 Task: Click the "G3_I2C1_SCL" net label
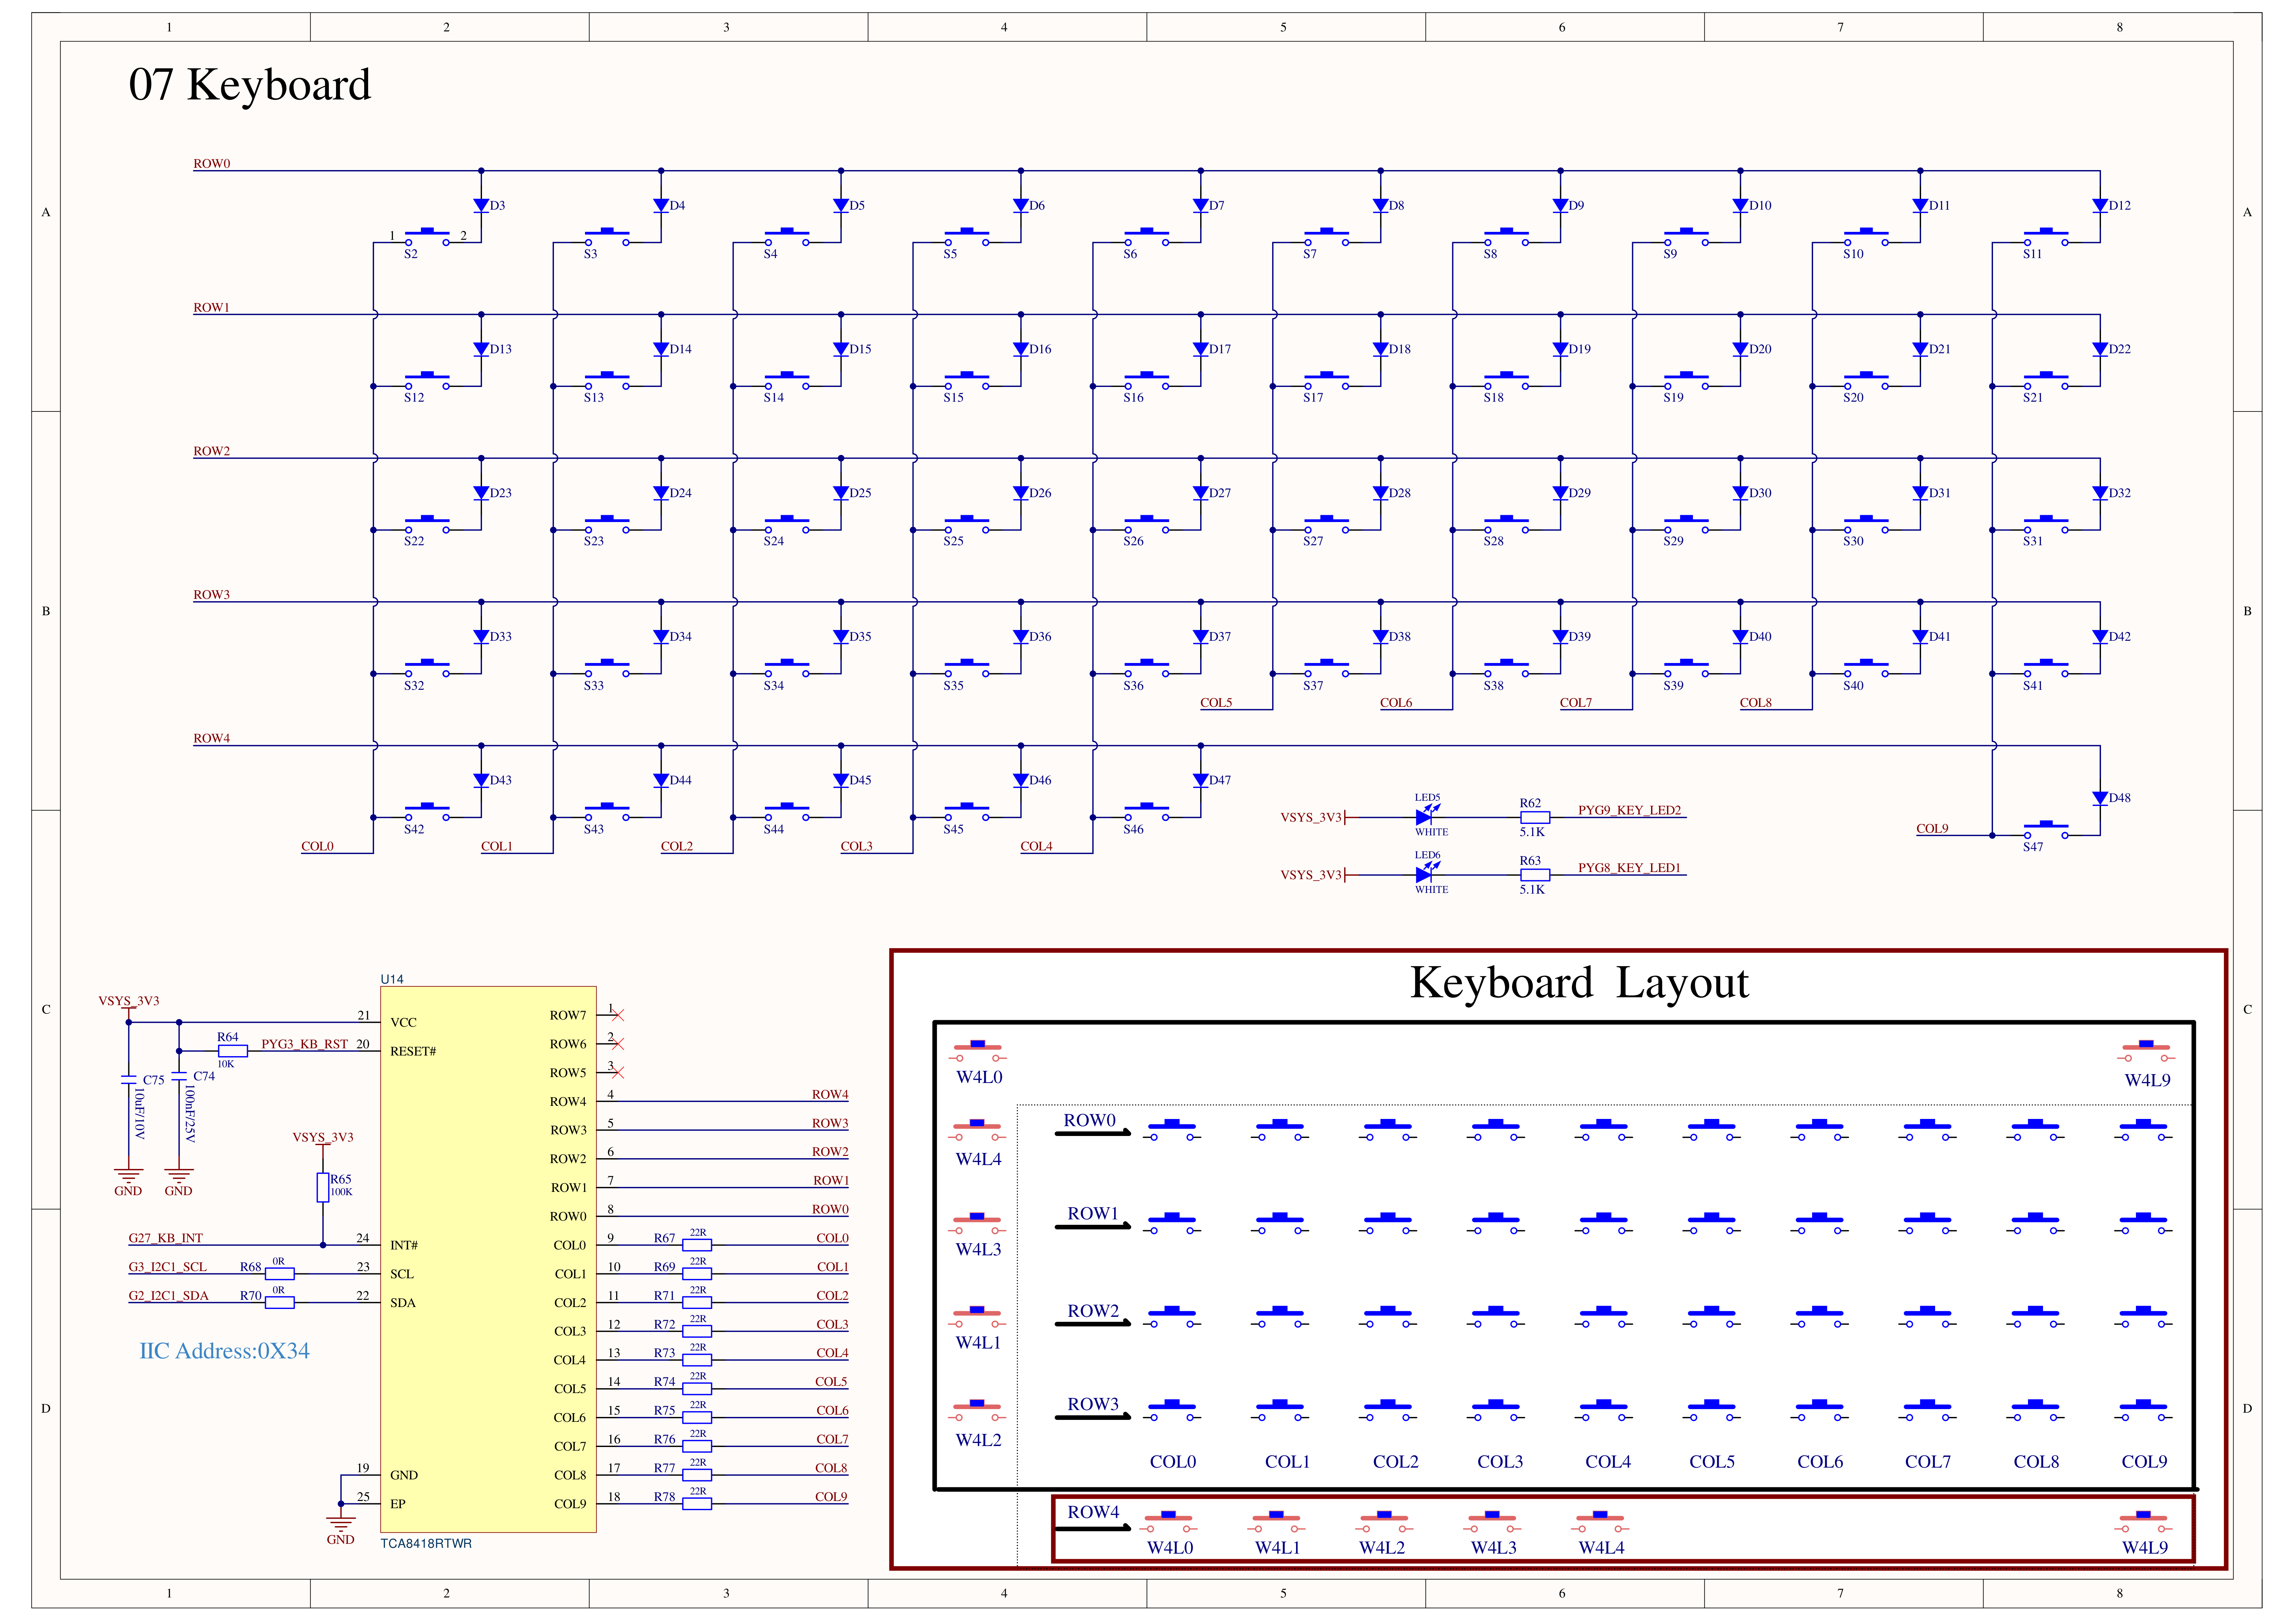pos(168,1267)
